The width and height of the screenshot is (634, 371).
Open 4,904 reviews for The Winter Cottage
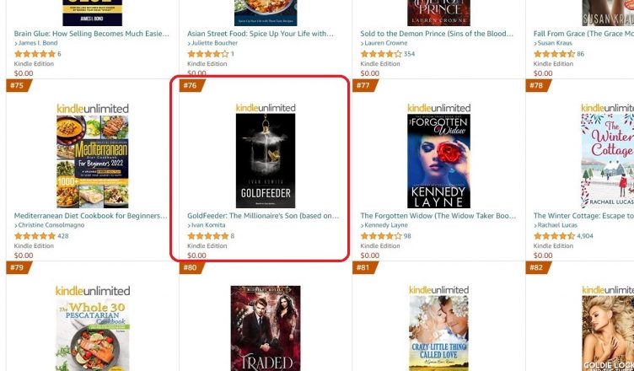[584, 236]
